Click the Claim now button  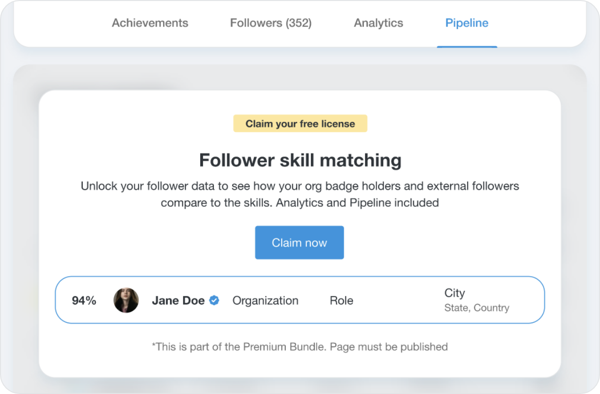click(x=300, y=243)
